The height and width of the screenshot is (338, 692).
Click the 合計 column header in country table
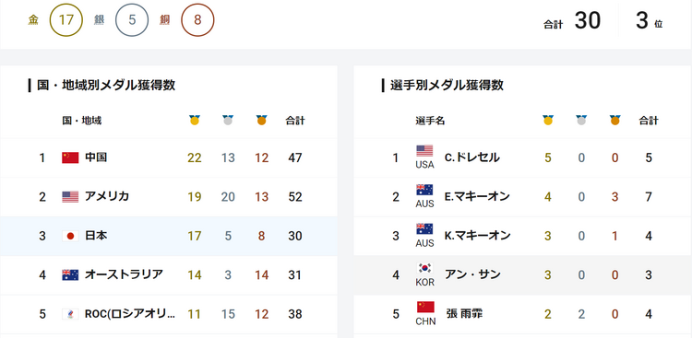point(295,121)
